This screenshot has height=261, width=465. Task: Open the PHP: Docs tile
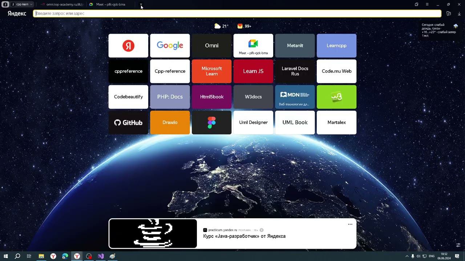(170, 97)
